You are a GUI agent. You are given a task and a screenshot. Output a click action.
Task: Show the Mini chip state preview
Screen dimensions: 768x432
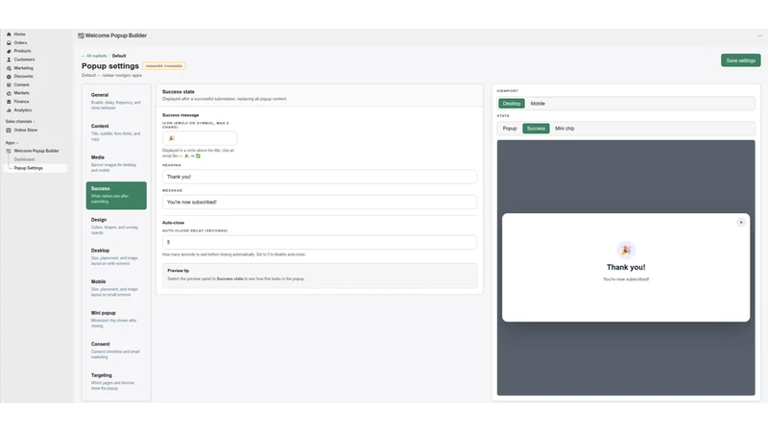pos(564,129)
